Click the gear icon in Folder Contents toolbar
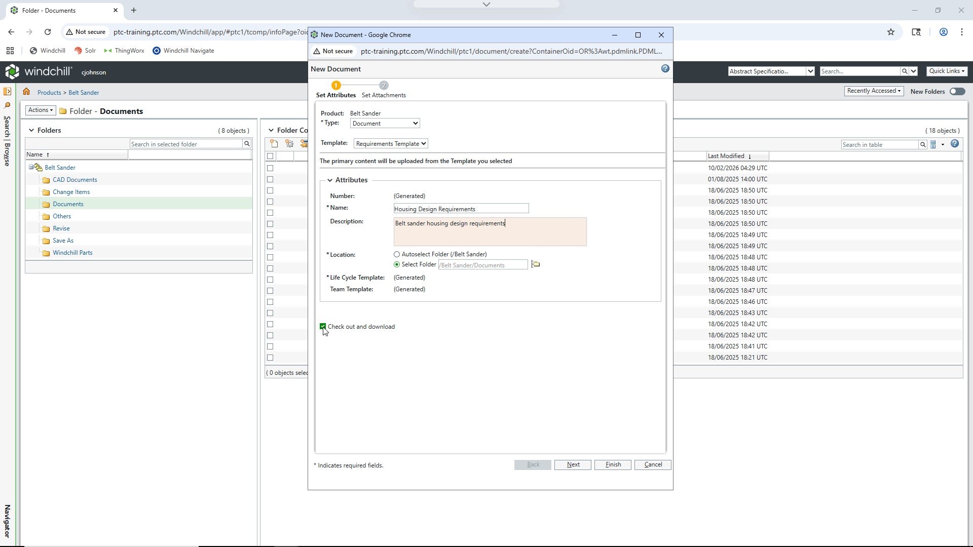Image resolution: width=973 pixels, height=547 pixels. click(289, 144)
